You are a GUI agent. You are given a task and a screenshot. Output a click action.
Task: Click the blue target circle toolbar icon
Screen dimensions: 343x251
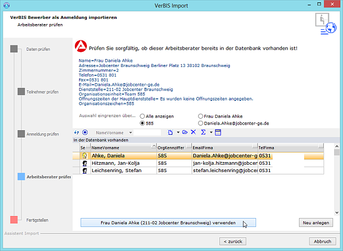click(85, 132)
